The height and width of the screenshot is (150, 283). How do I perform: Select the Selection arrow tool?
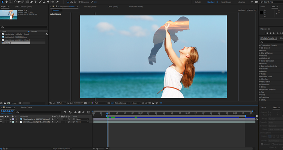[x=2, y=2]
